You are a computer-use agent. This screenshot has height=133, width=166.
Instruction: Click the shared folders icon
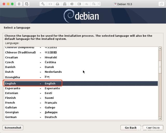click(x=94, y=4)
